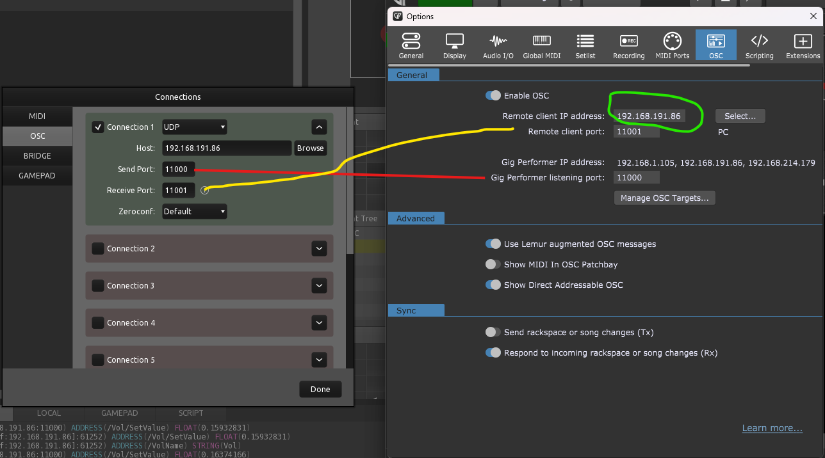825x458 pixels.
Task: Uncheck the Connection 1 checkbox
Action: click(x=98, y=127)
